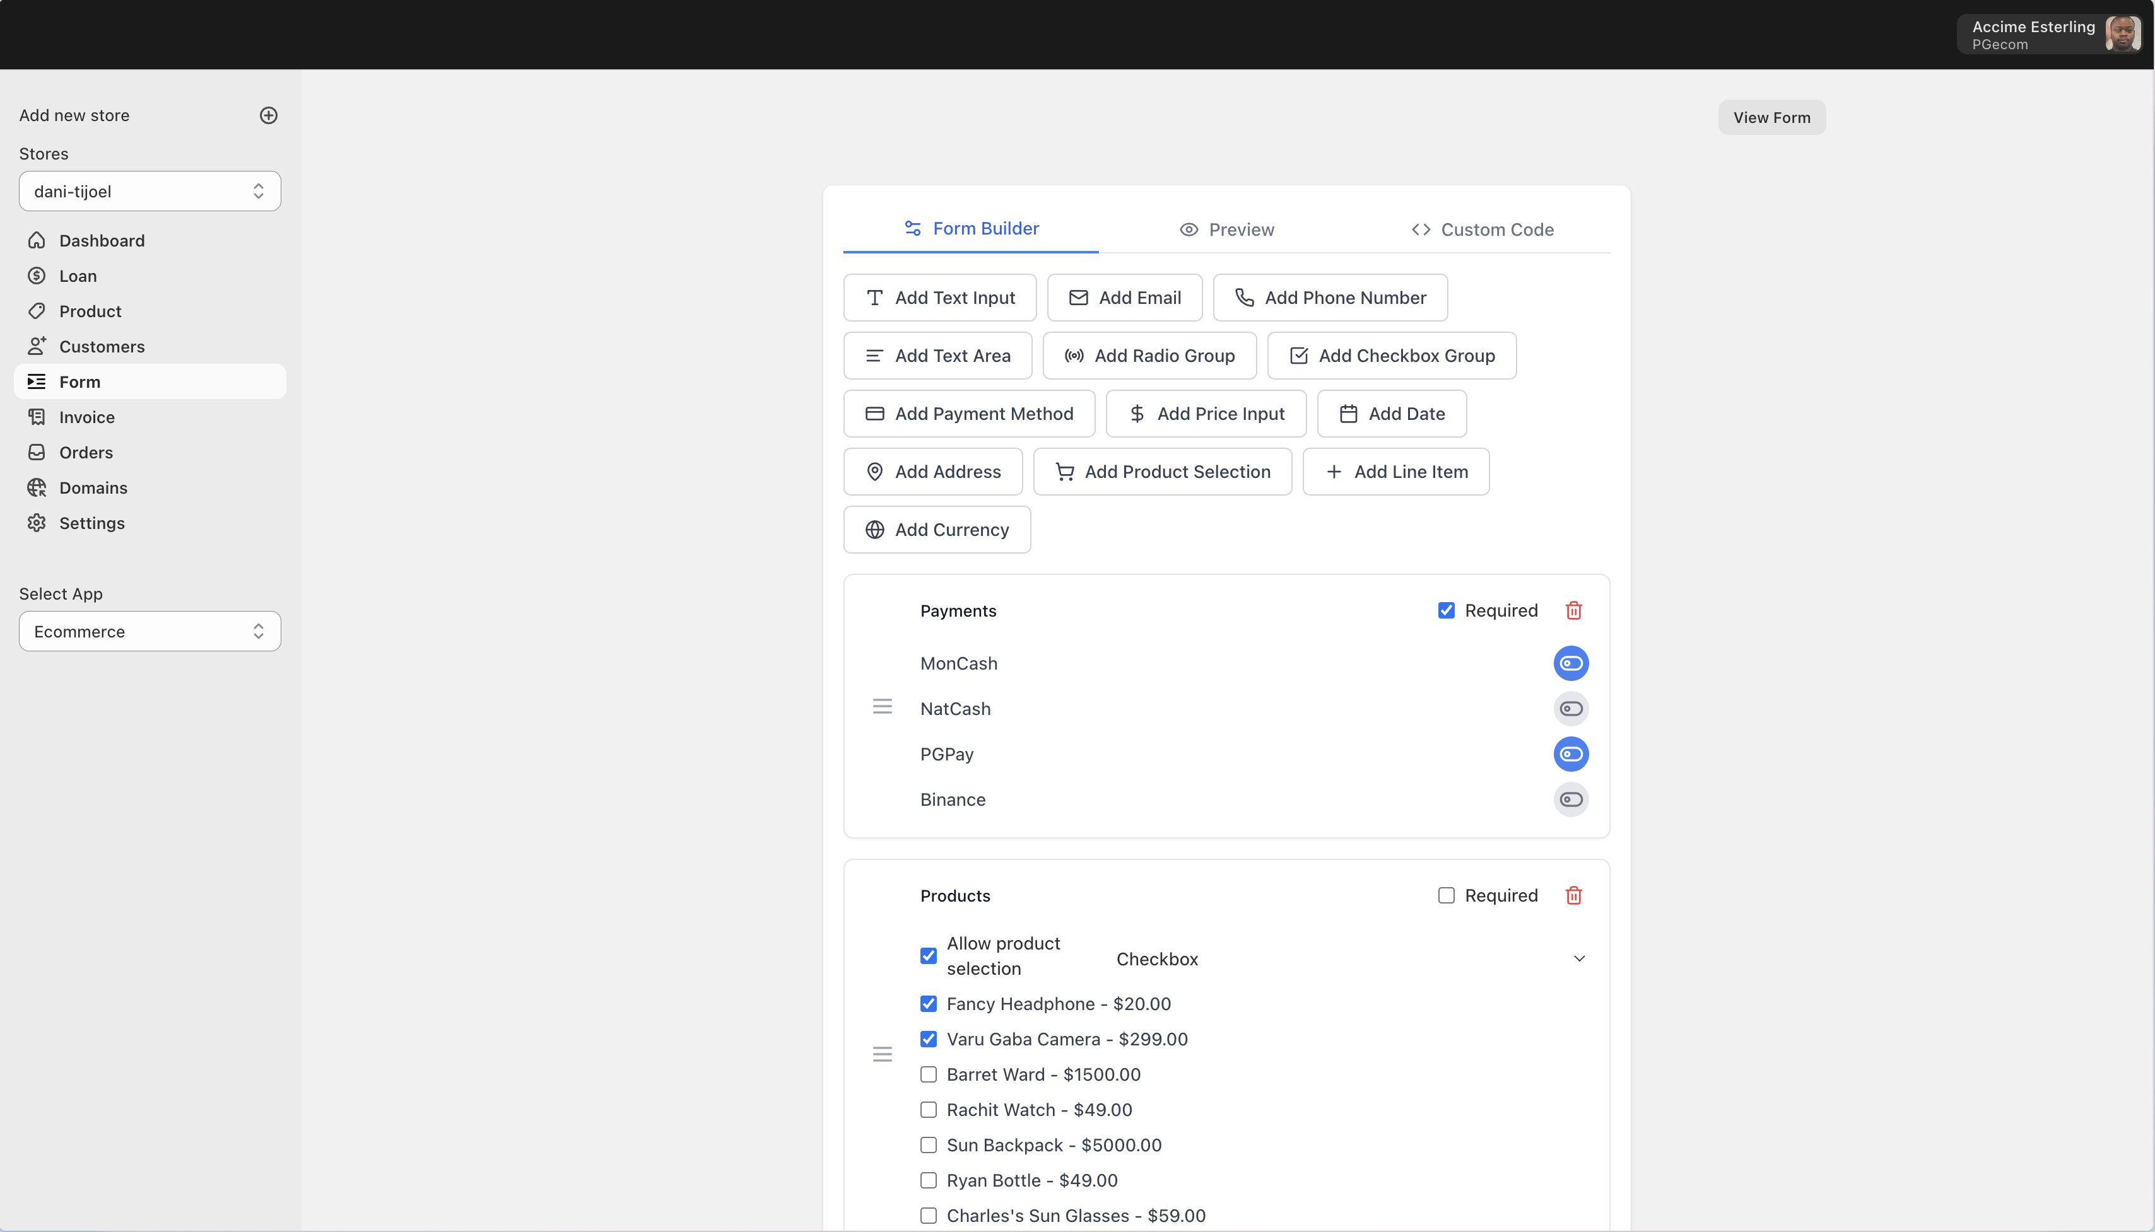Go to Domains from the sidebar

point(93,487)
